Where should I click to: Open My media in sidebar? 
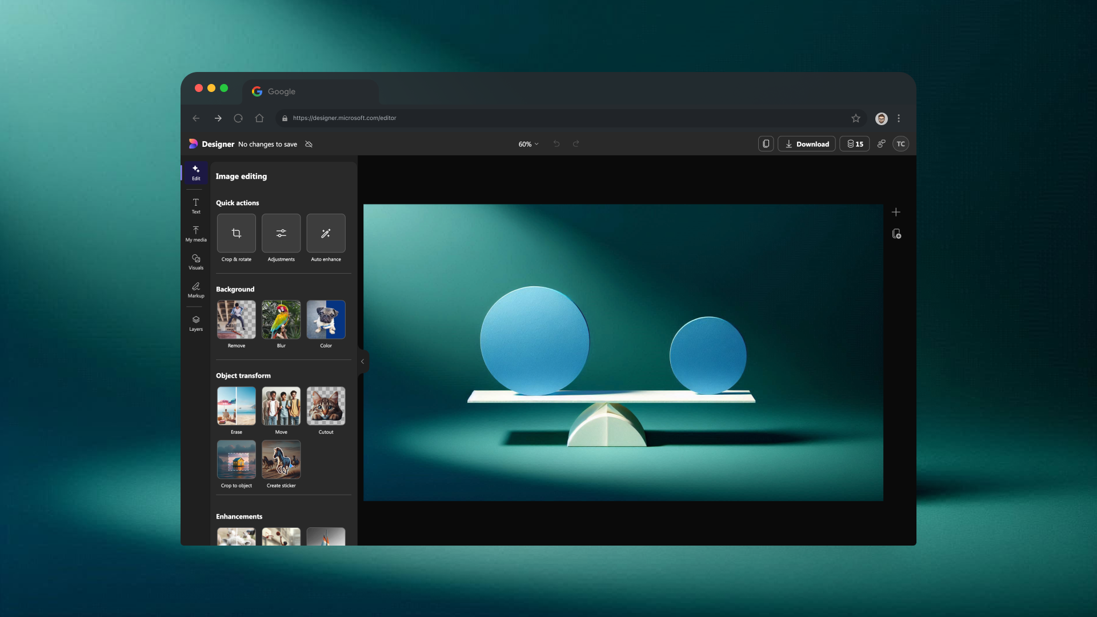(x=196, y=234)
